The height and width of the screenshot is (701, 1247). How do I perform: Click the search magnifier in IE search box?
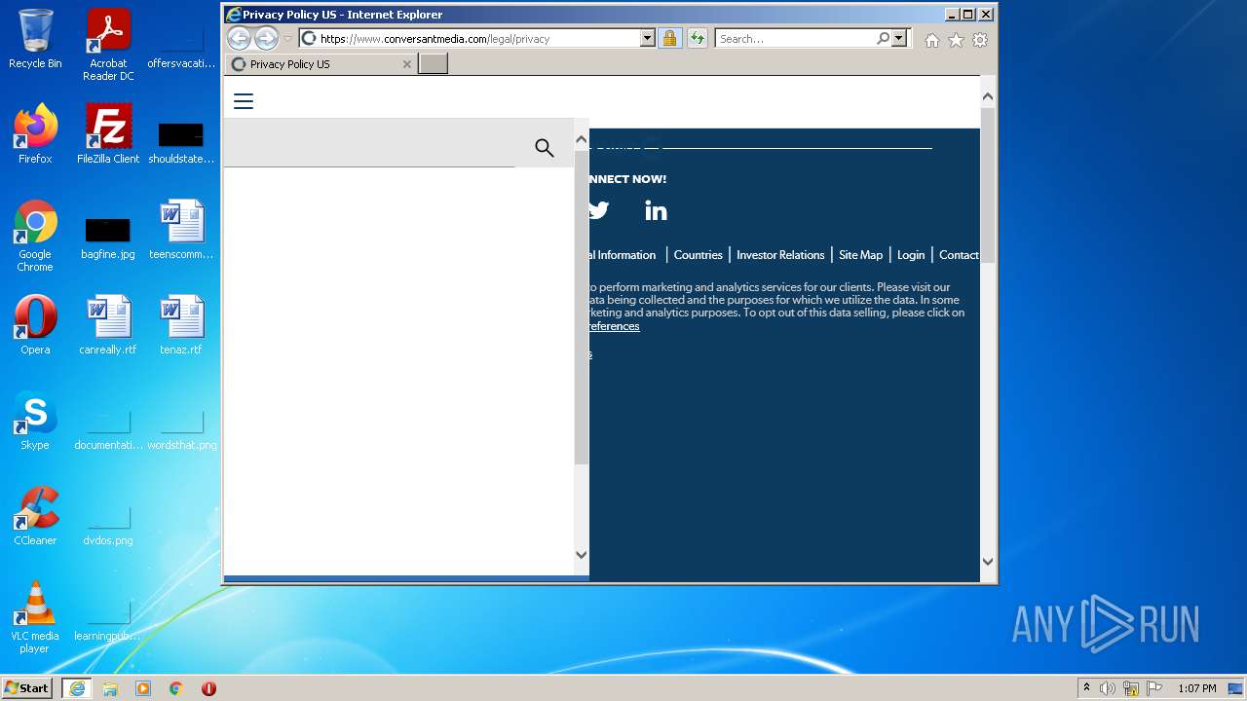883,38
